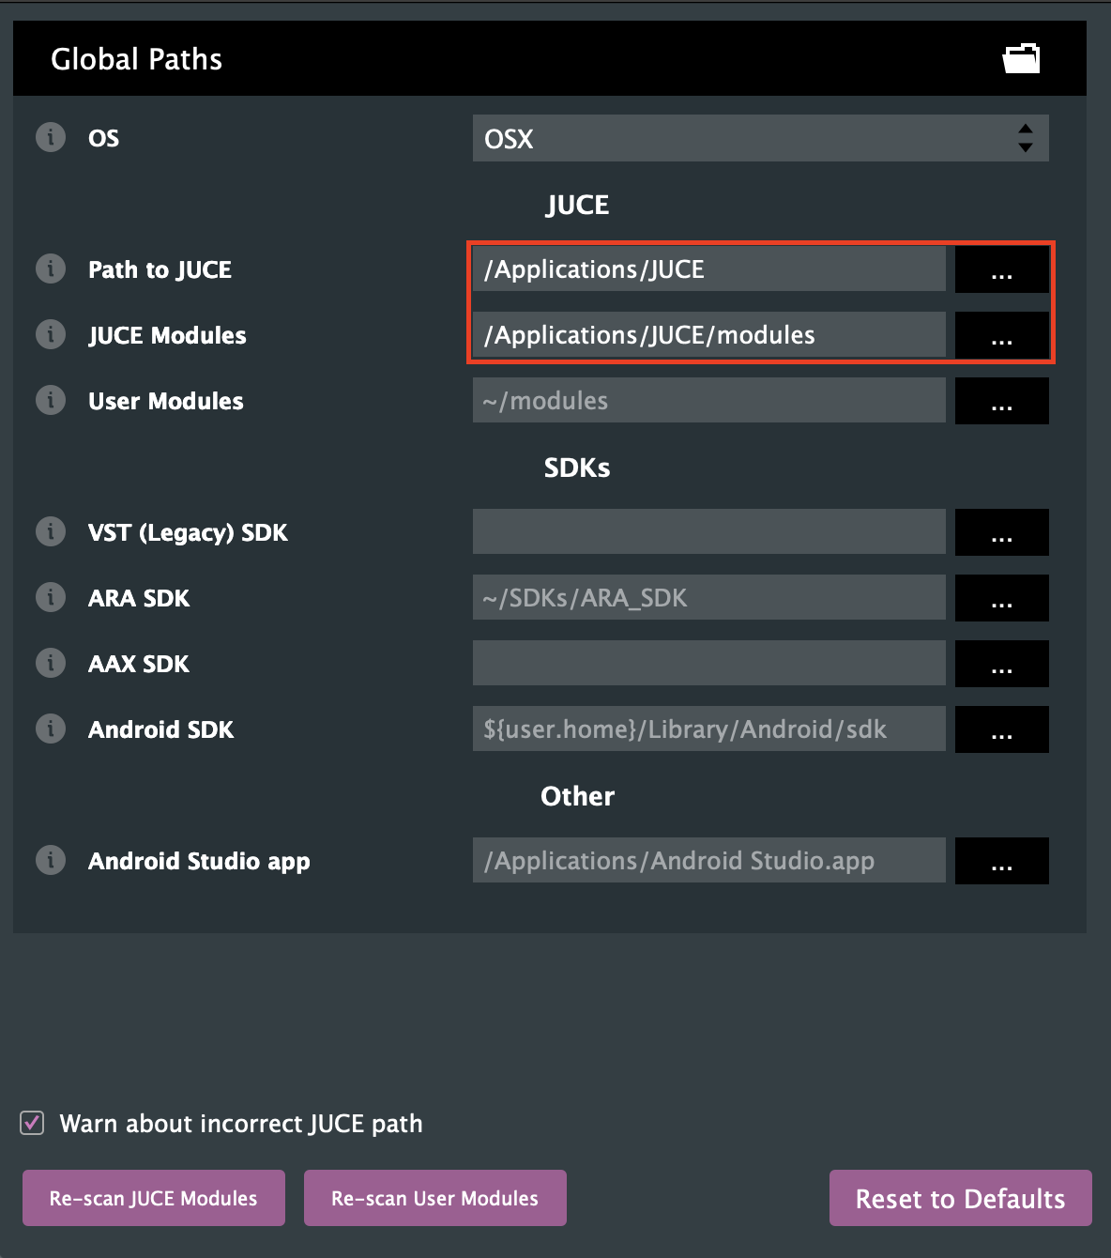Screen dimensions: 1111x1258
Task: Show info for JUCE Modules
Action: pyautogui.click(x=51, y=334)
